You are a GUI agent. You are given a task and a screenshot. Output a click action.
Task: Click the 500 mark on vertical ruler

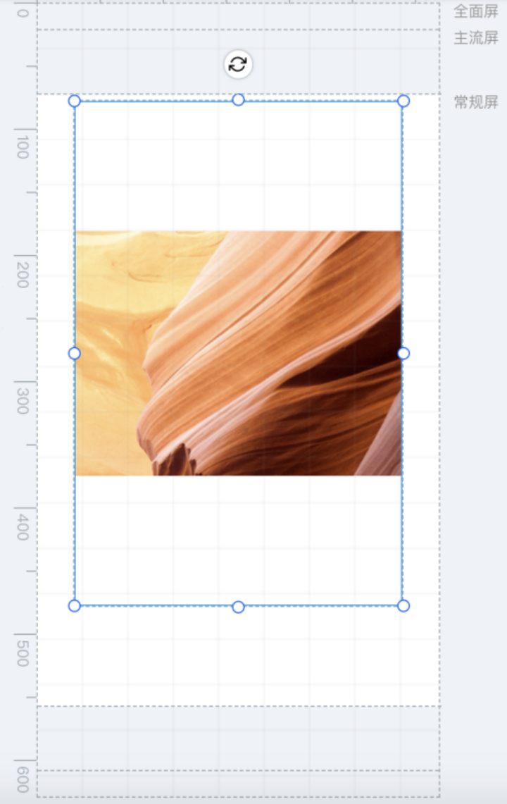tap(23, 654)
